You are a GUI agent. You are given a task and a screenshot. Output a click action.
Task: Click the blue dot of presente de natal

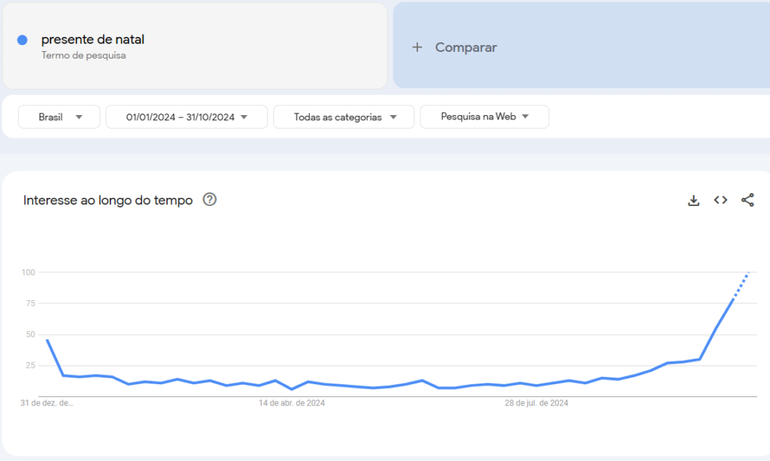pos(22,41)
